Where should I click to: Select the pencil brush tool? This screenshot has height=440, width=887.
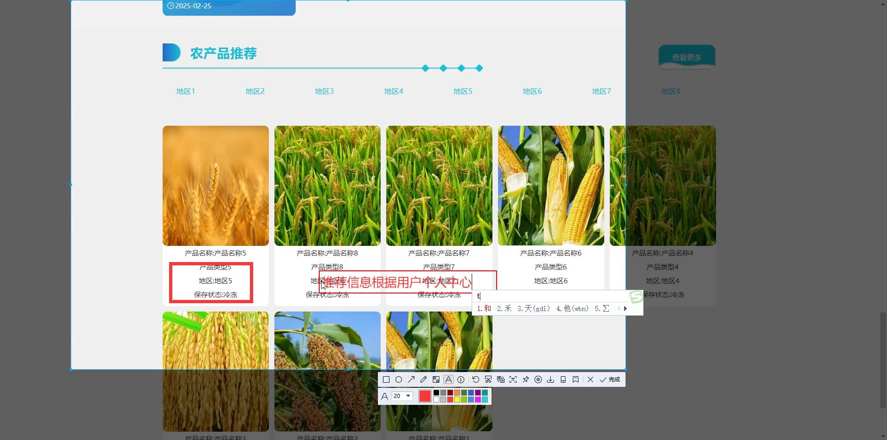pyautogui.click(x=424, y=379)
